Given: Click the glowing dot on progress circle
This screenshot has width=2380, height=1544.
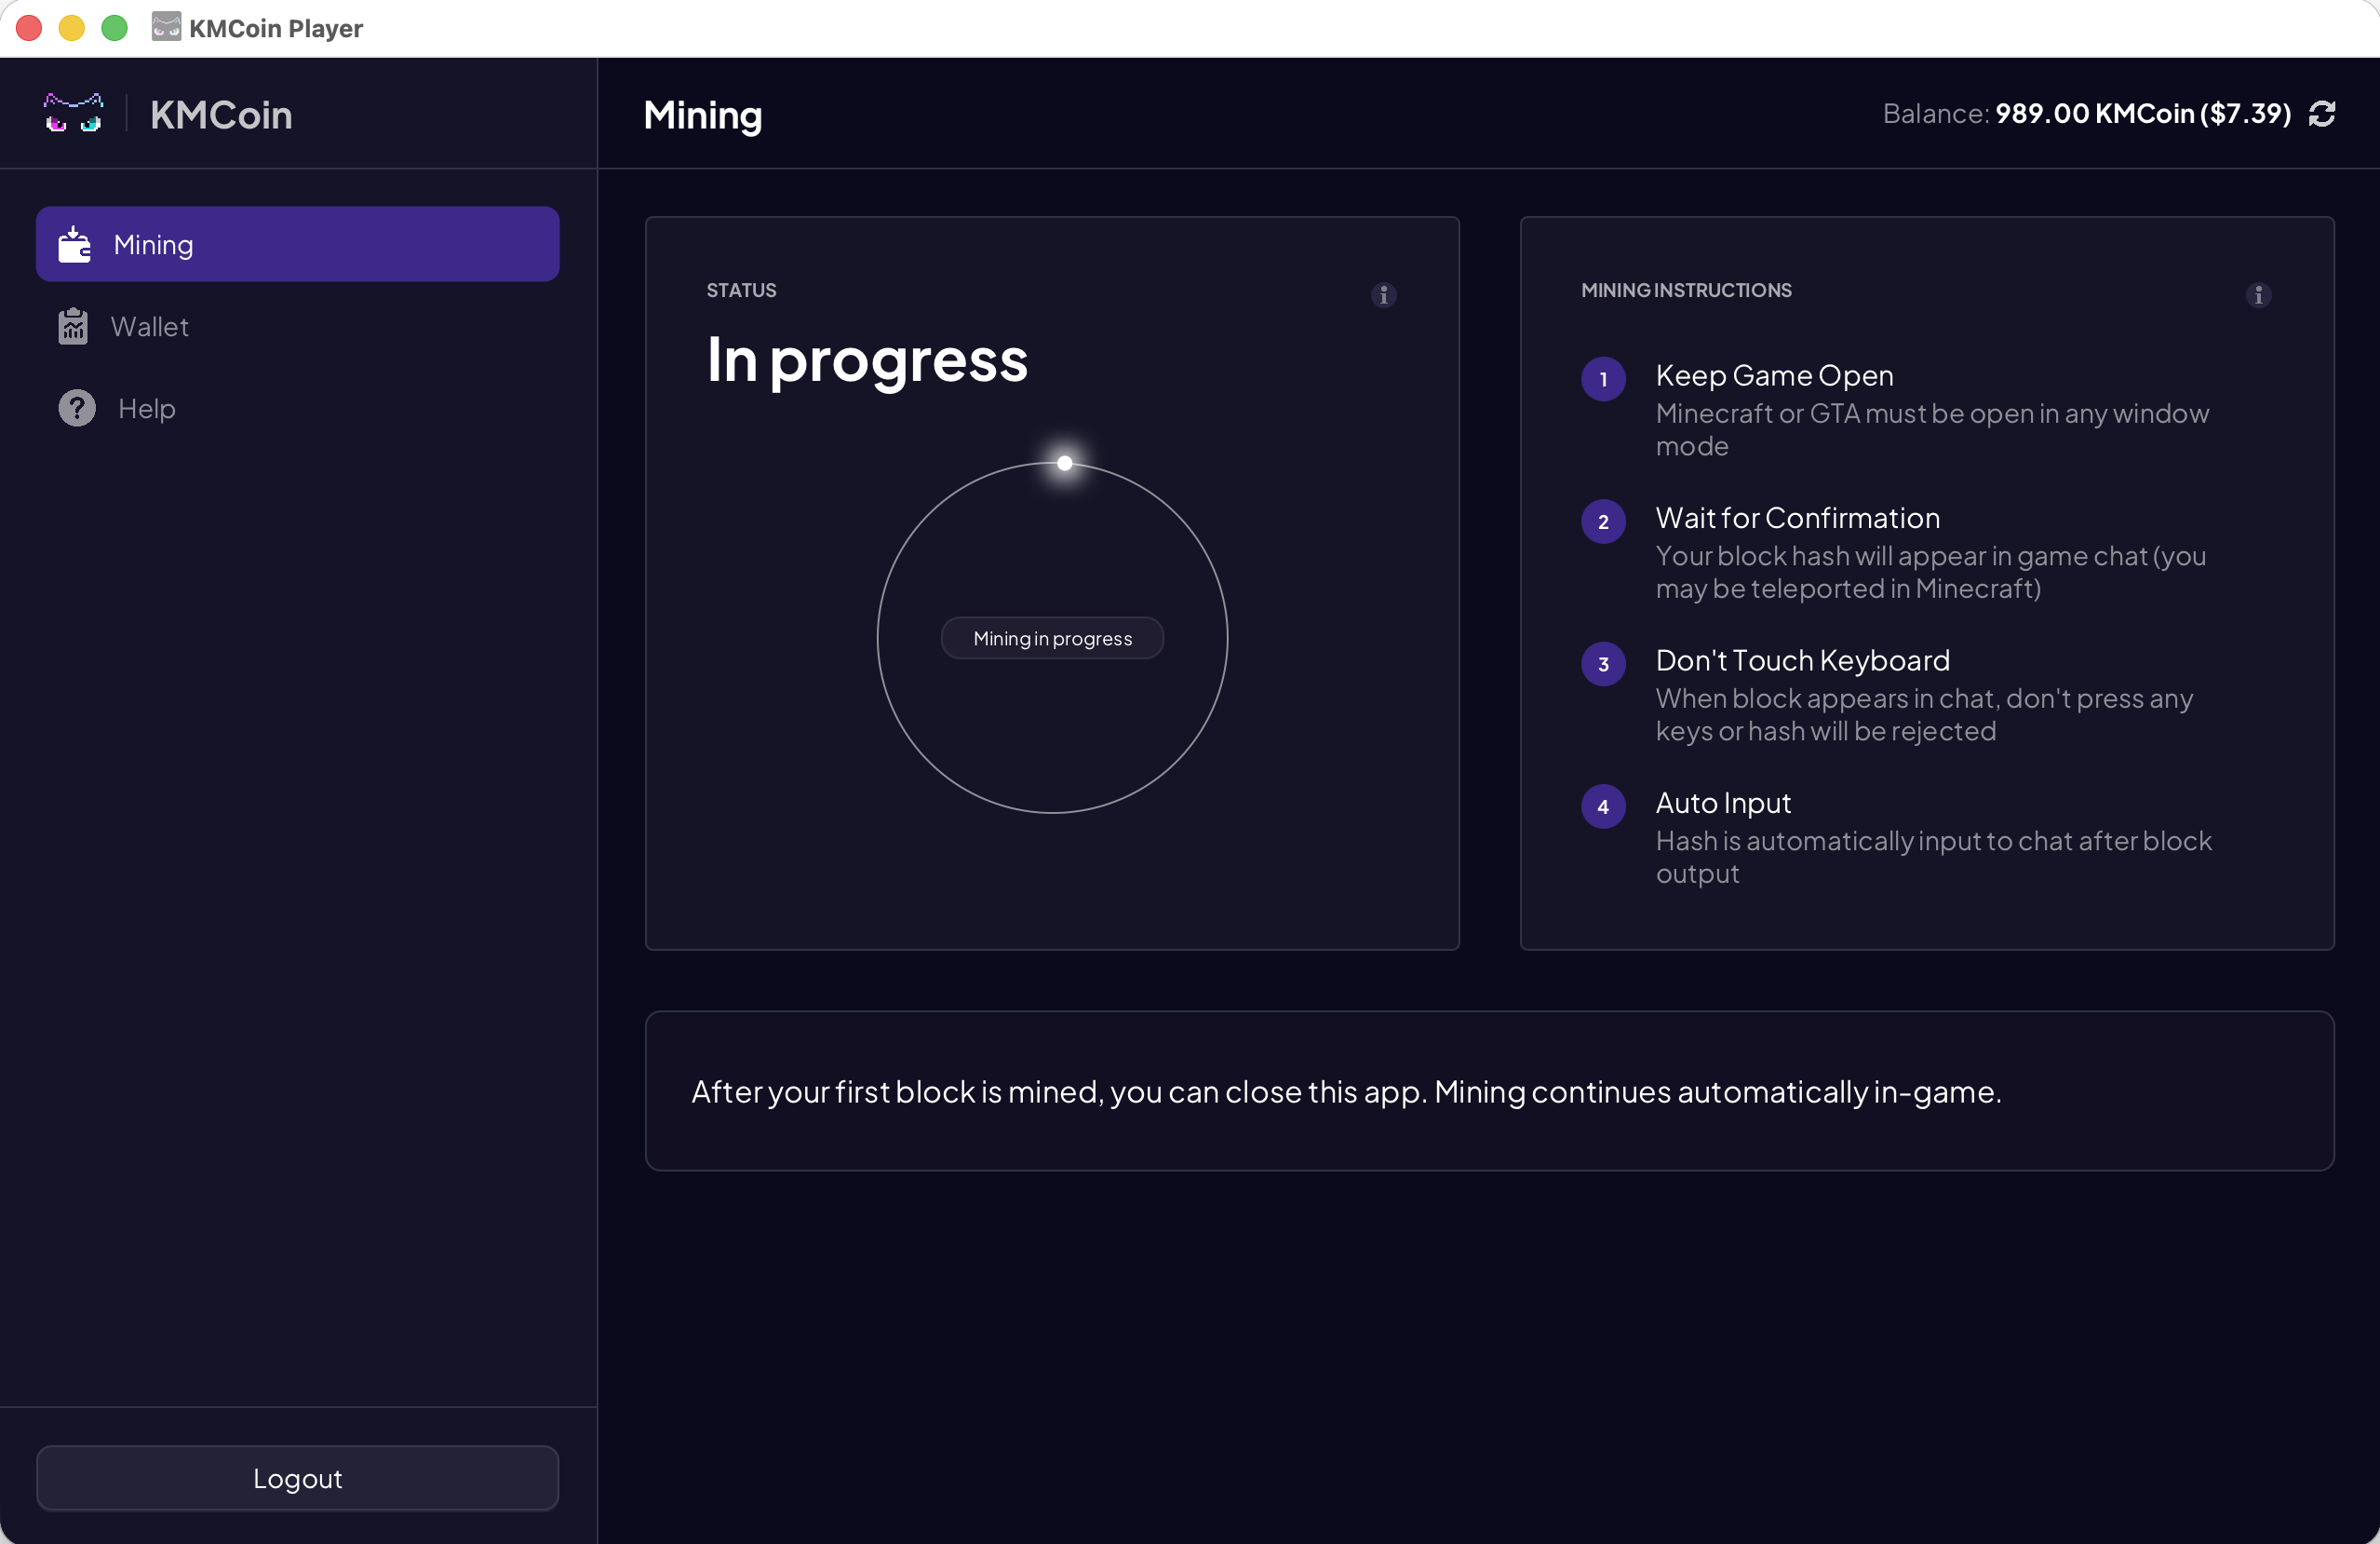Looking at the screenshot, I should [1064, 464].
